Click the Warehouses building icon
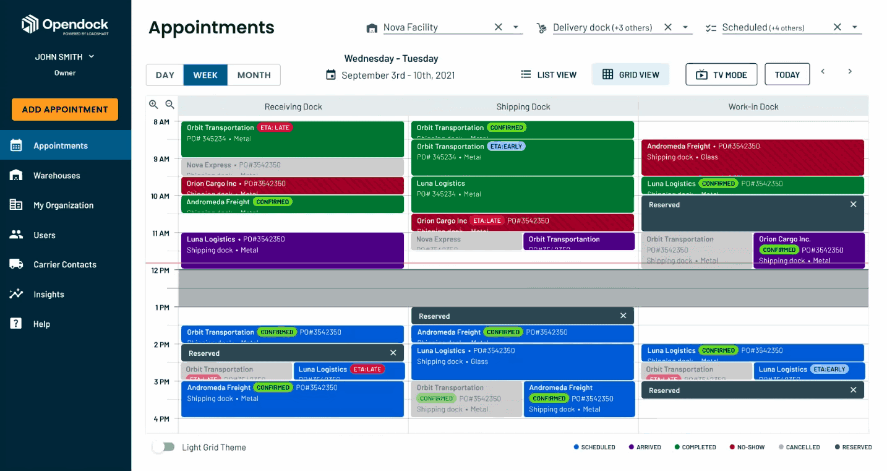The width and height of the screenshot is (887, 471). tap(16, 175)
